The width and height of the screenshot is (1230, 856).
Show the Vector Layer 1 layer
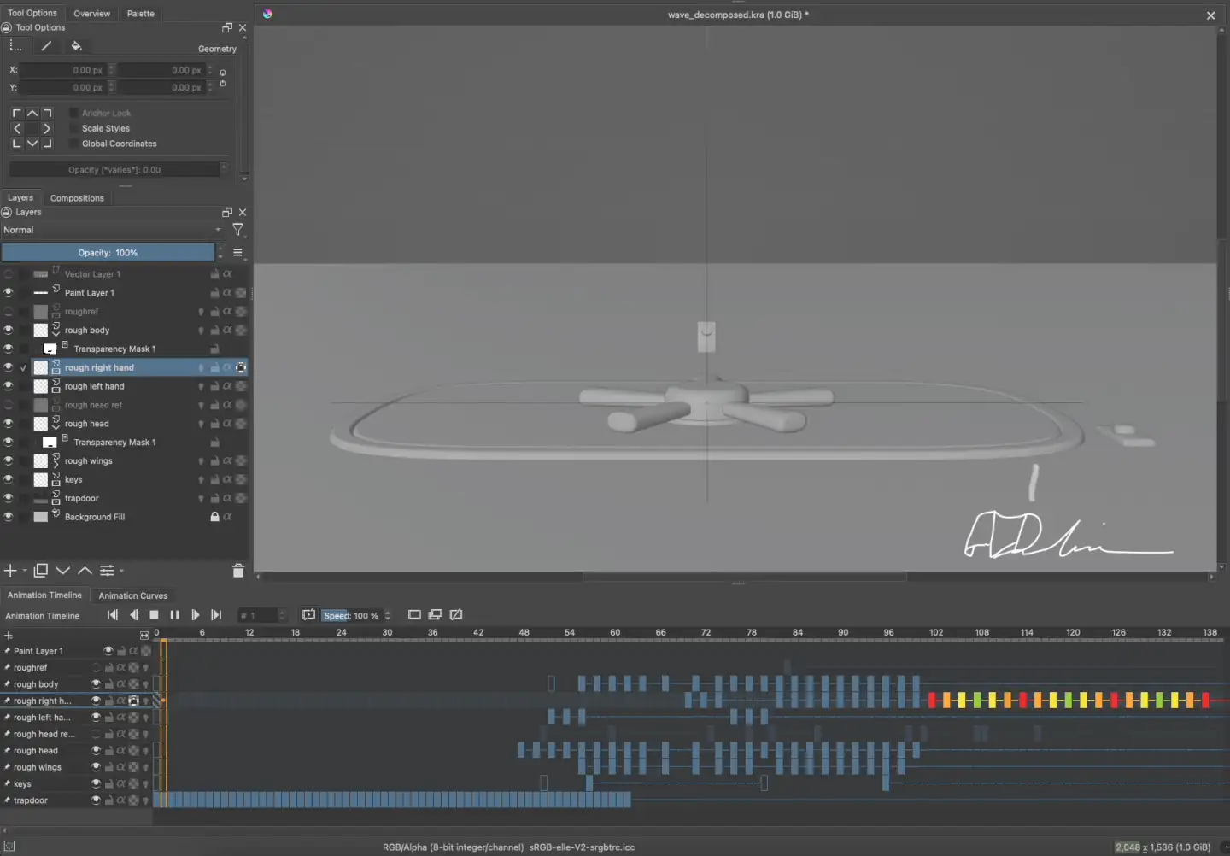pos(9,274)
